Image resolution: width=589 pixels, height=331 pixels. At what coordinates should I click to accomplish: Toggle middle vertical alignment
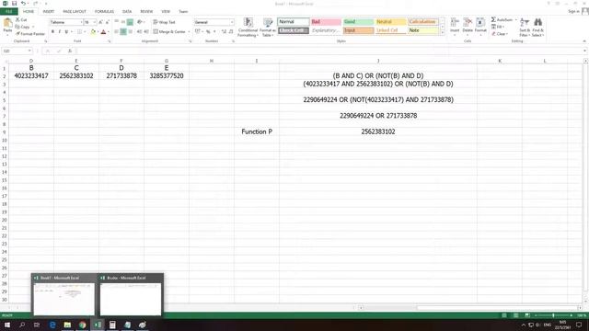click(x=123, y=22)
